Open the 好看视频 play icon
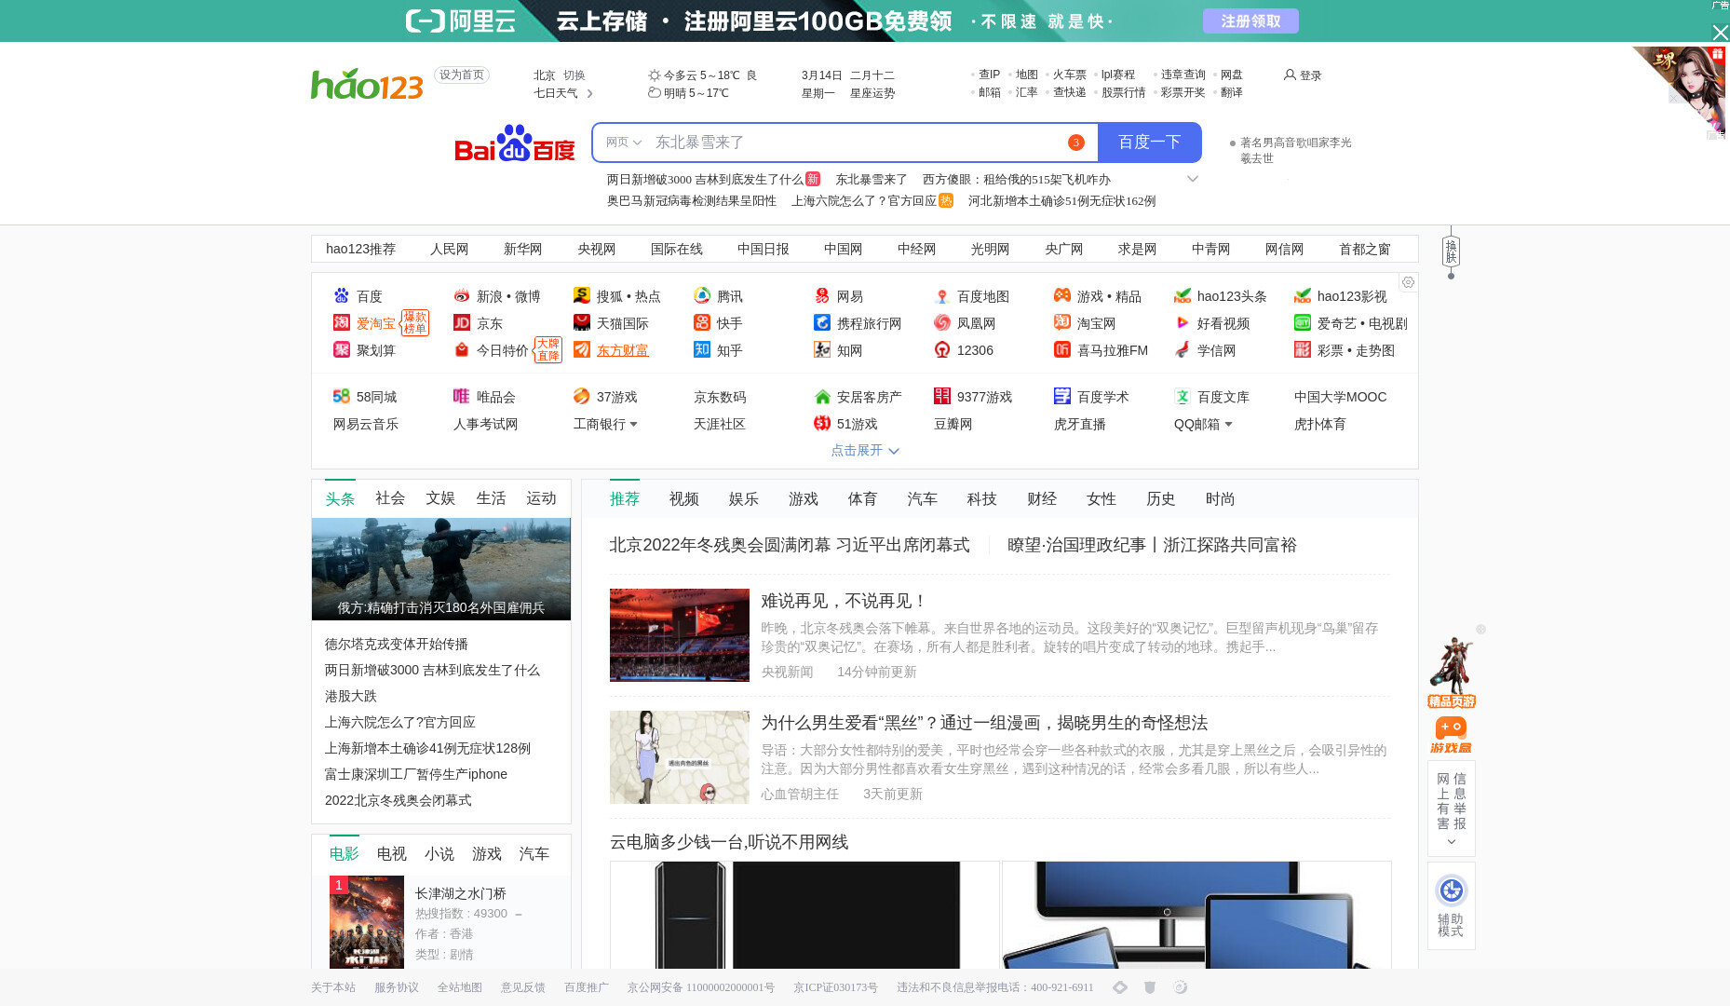The height and width of the screenshot is (1006, 1730). point(1183,323)
